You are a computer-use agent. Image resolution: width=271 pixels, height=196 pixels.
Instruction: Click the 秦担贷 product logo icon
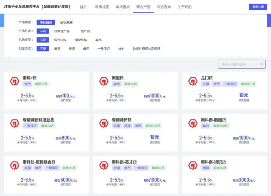point(104,81)
